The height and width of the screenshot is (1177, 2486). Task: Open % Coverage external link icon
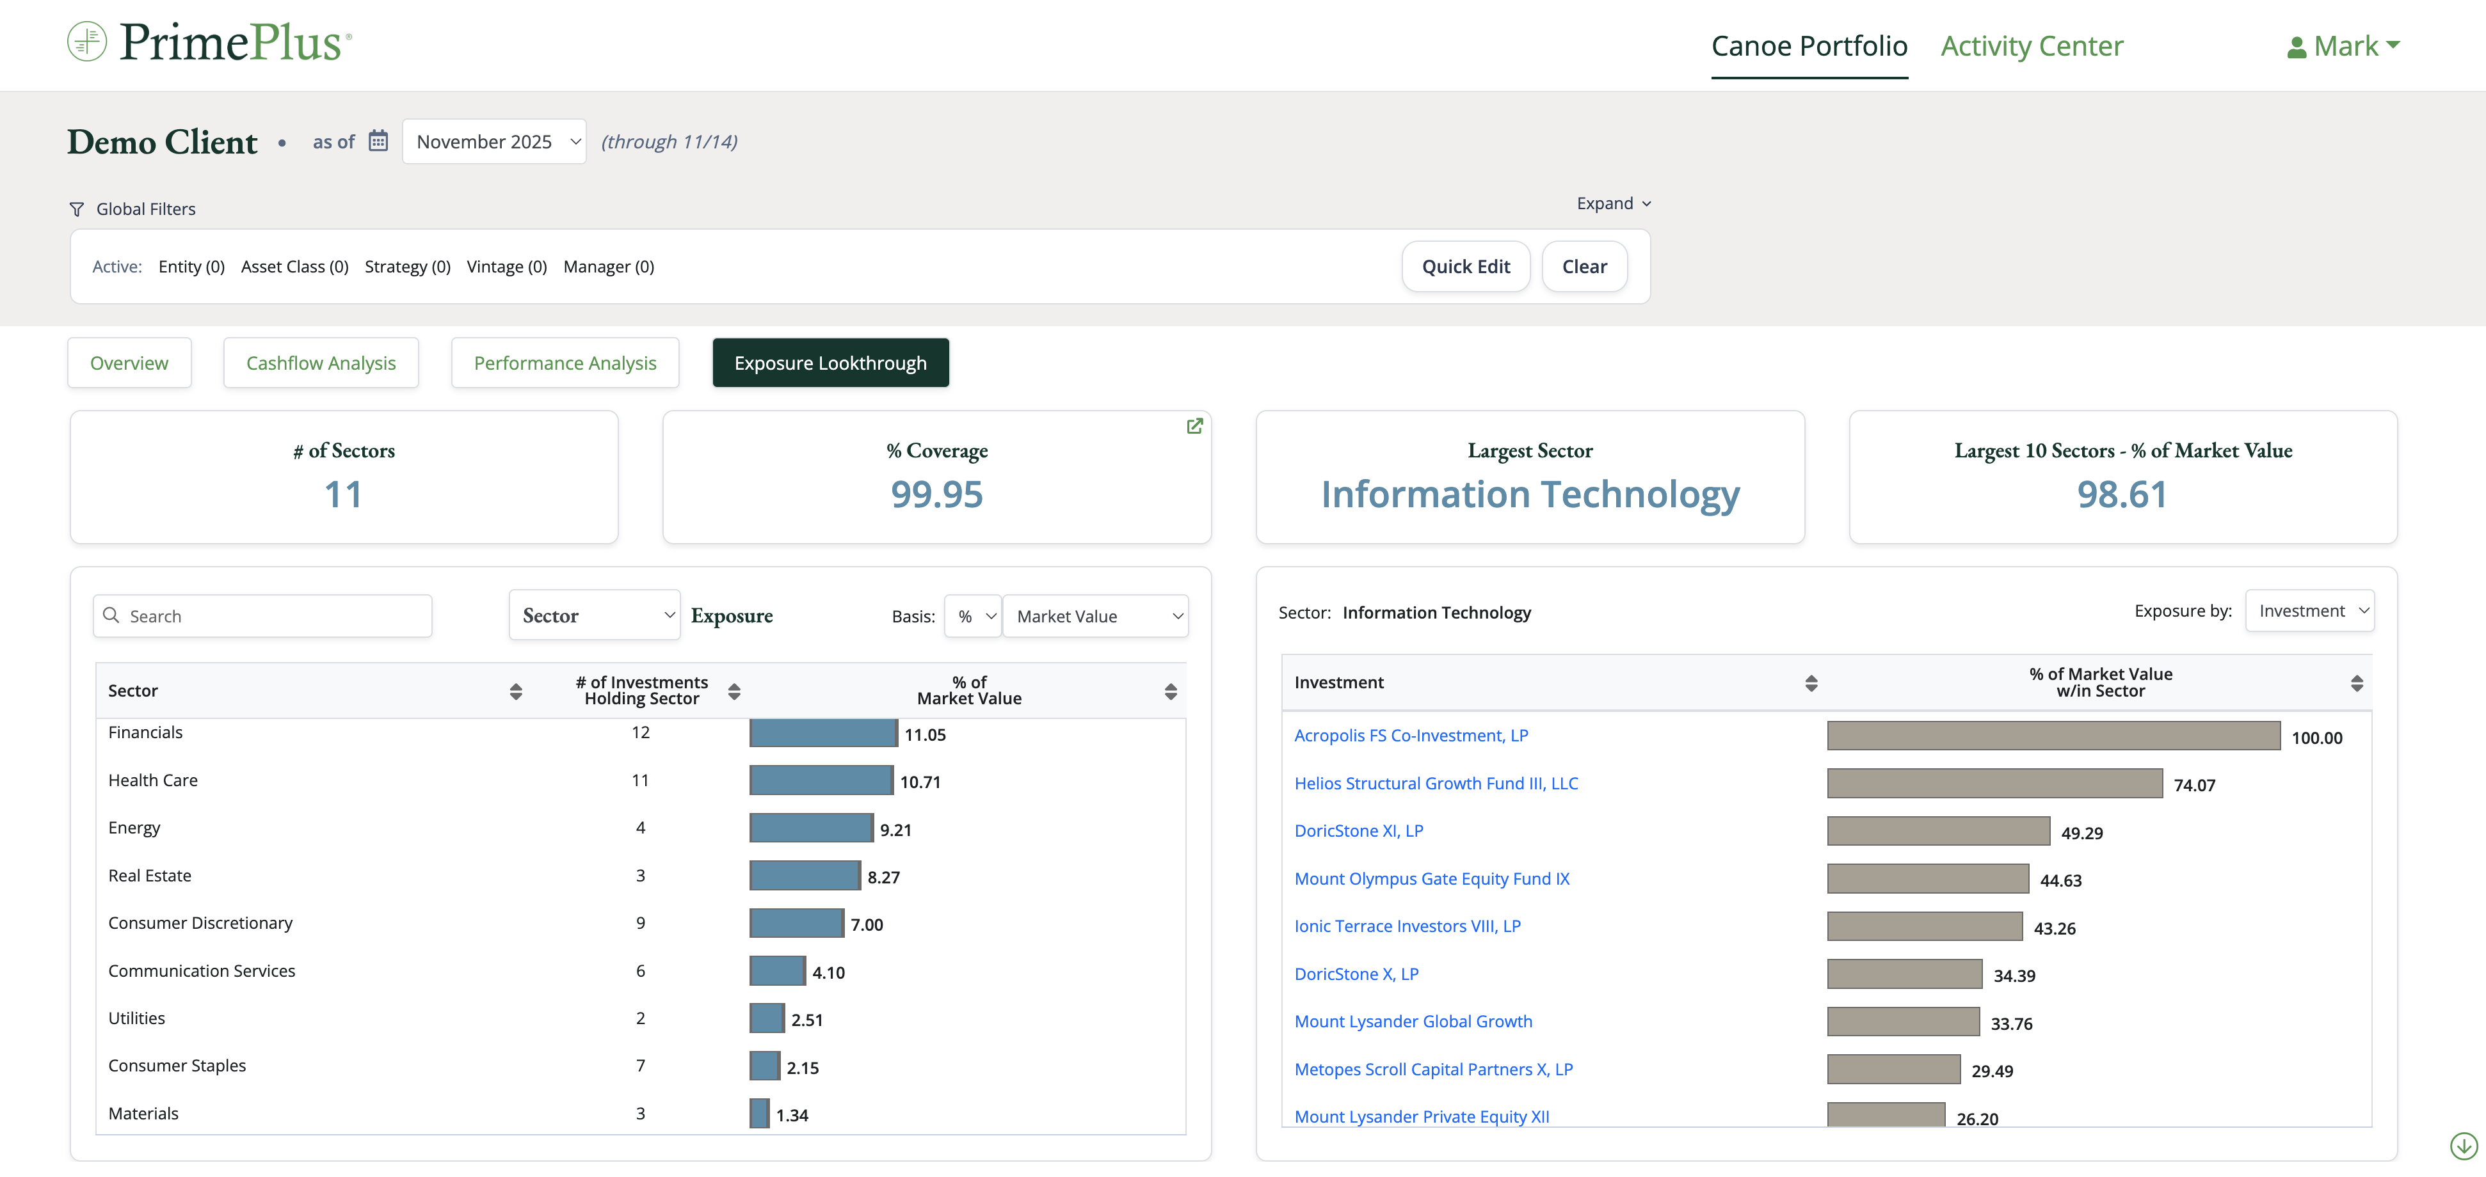point(1194,427)
